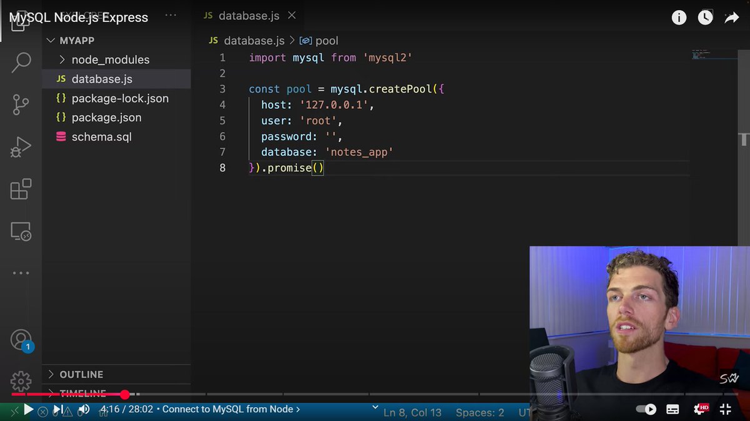The image size is (750, 421).
Task: Share the video
Action: click(731, 18)
